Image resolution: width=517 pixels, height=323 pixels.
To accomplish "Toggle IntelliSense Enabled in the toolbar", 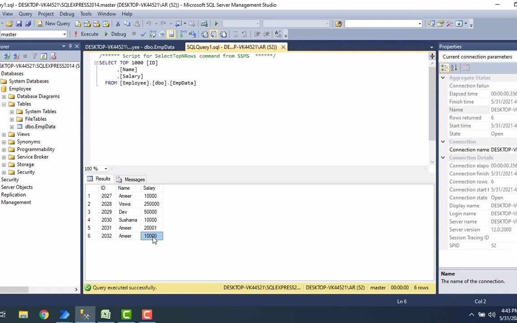I will point(171,34).
